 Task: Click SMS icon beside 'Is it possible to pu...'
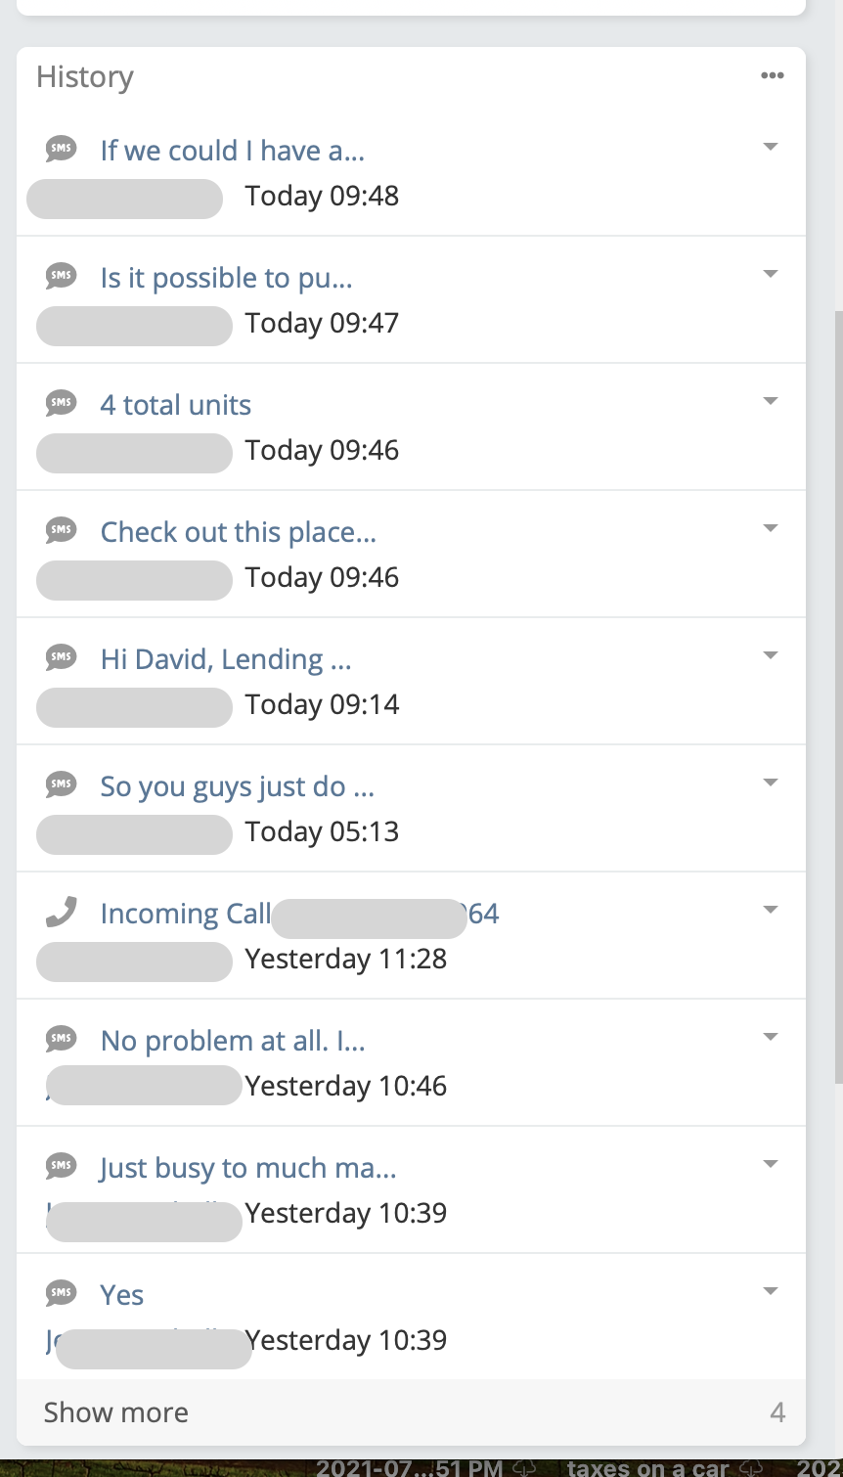point(61,277)
